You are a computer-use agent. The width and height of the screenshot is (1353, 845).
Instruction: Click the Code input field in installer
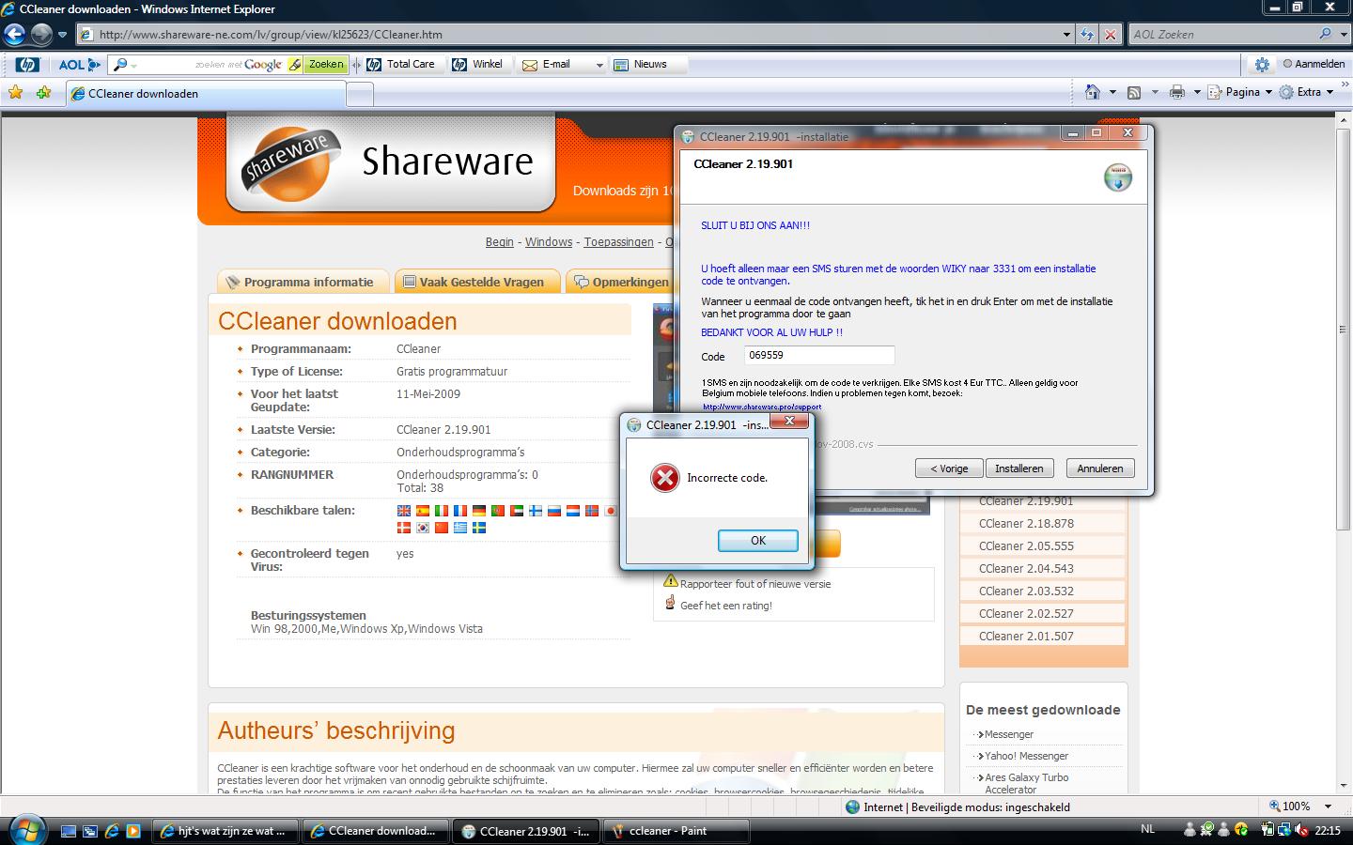[819, 356]
